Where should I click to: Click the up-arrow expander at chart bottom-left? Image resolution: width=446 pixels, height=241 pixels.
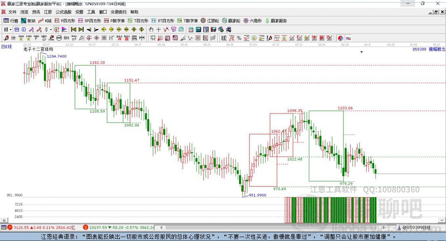tap(4, 220)
